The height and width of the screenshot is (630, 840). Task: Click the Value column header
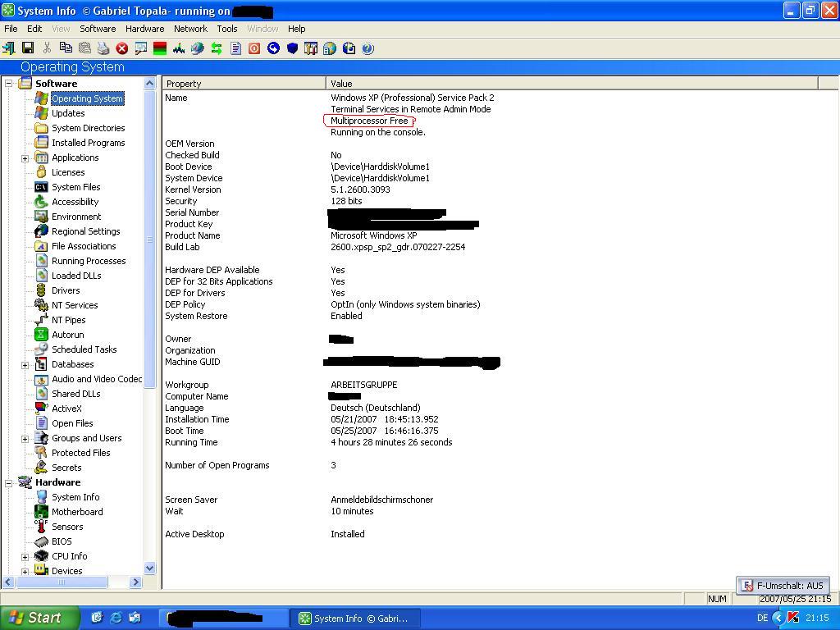pos(572,83)
